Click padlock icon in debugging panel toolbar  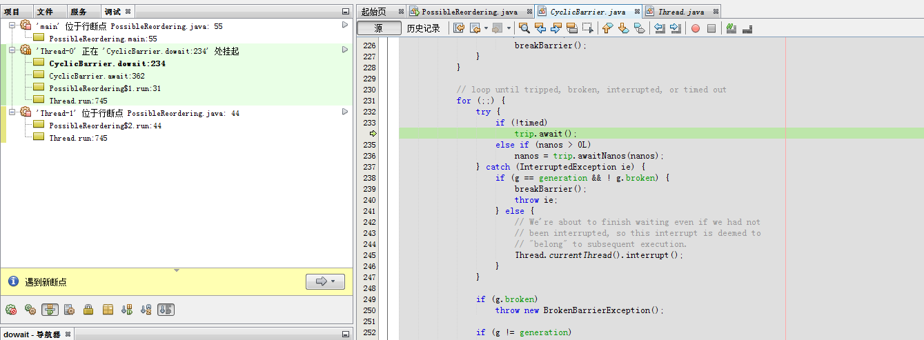88,310
